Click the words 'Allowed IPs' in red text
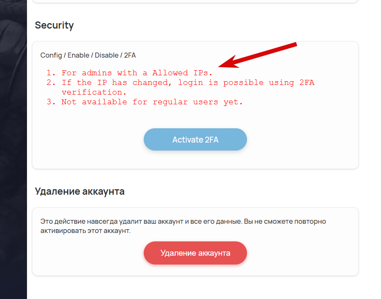 182,73
